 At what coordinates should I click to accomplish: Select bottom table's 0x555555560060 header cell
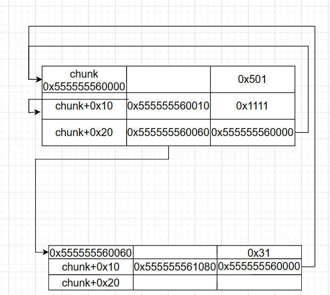tap(91, 252)
